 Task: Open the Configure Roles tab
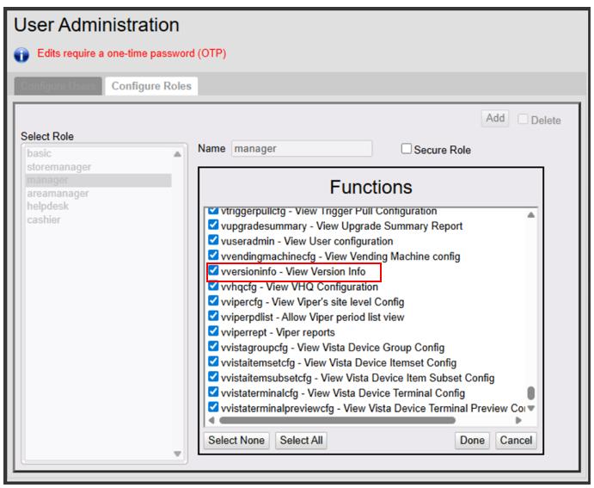(x=151, y=86)
